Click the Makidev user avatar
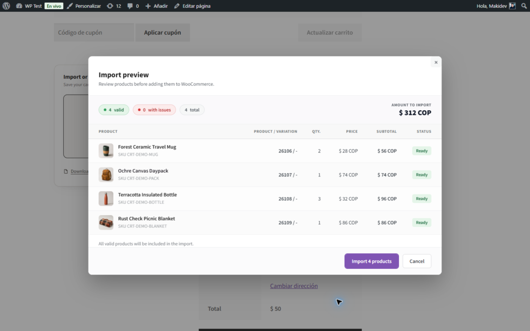Viewport: 530px width, 331px height. click(512, 6)
